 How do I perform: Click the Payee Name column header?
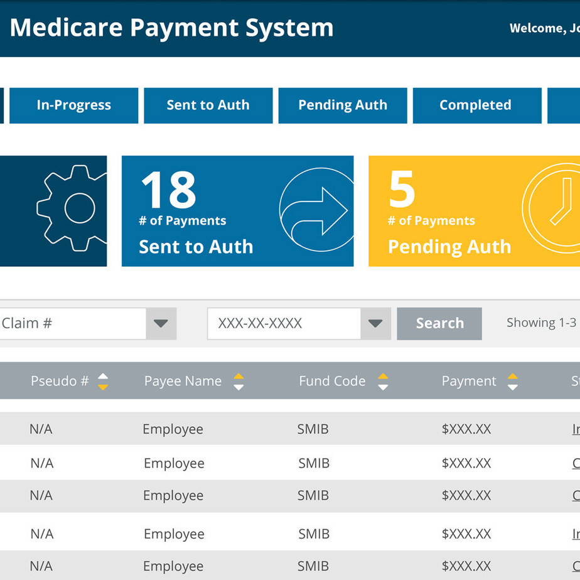[183, 381]
